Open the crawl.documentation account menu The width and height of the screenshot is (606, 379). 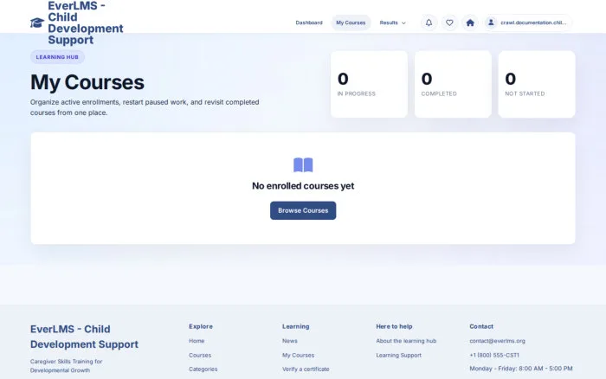[528, 22]
